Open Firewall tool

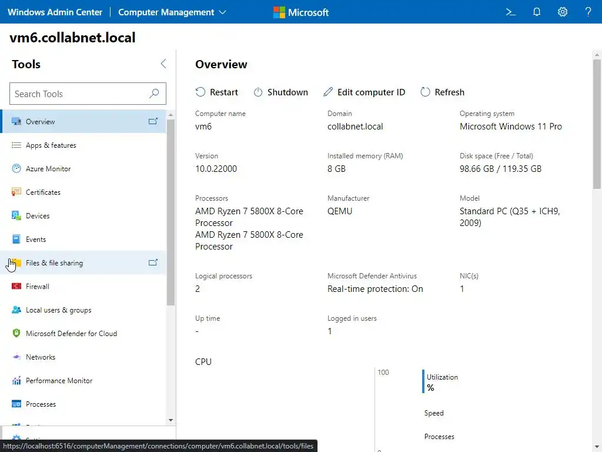tap(83, 287)
